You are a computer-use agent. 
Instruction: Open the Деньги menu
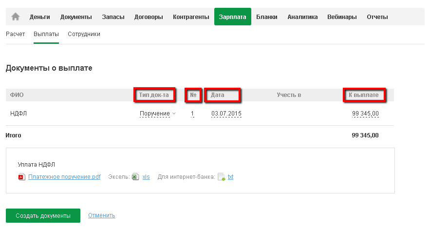click(x=40, y=17)
